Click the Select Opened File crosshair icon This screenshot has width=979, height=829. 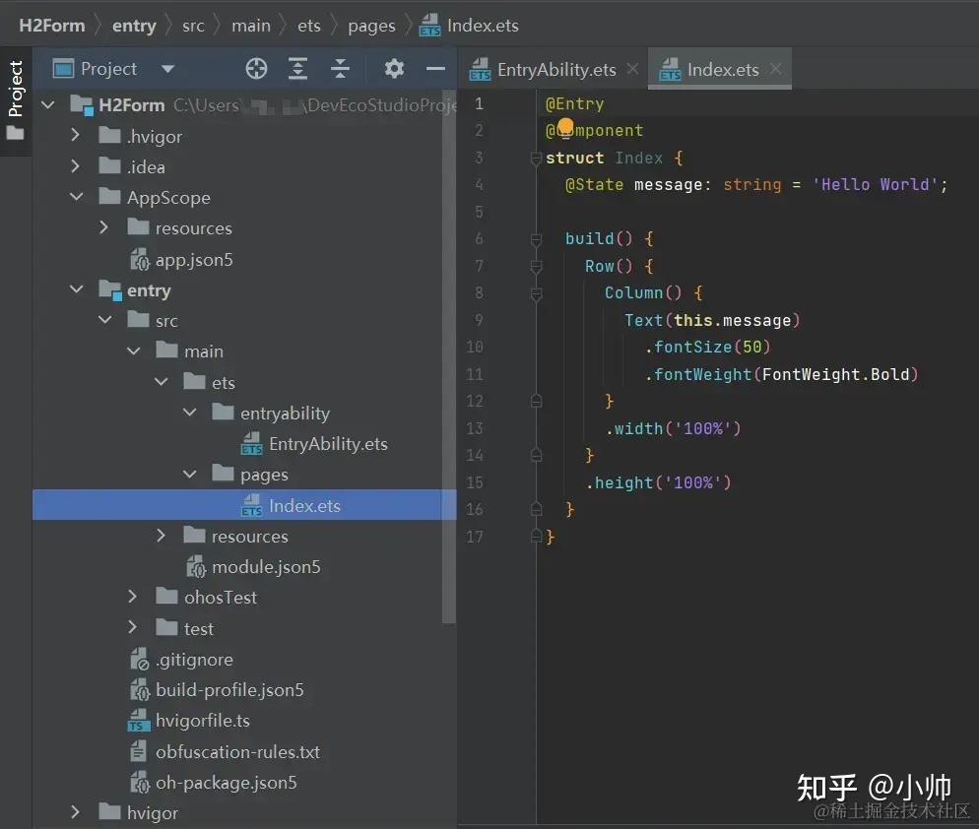(256, 68)
